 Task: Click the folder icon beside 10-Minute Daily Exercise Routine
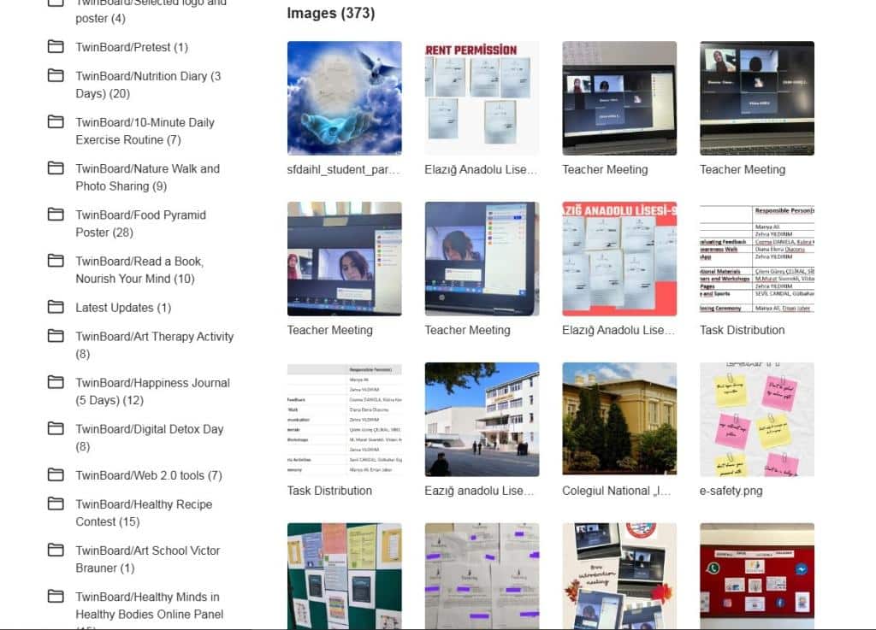pos(56,122)
